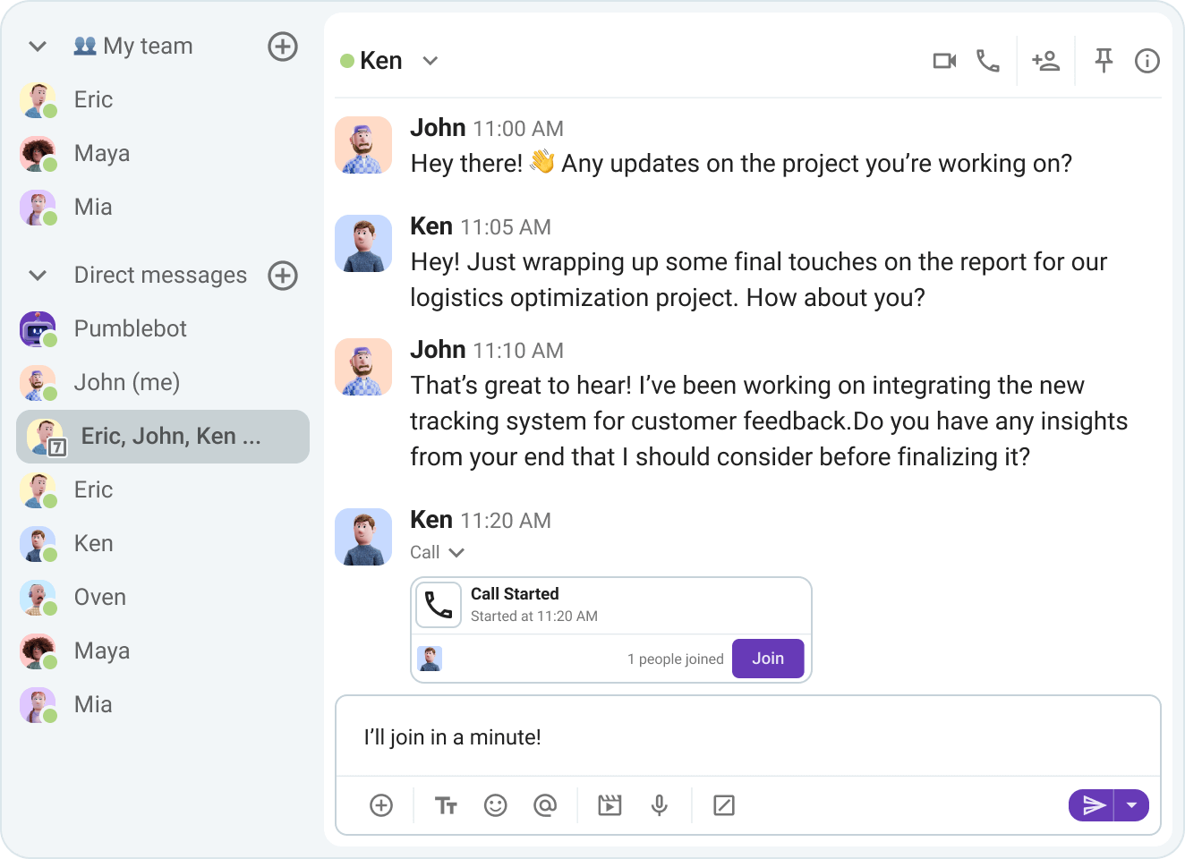Record a voice message with the microphone icon

click(x=660, y=805)
